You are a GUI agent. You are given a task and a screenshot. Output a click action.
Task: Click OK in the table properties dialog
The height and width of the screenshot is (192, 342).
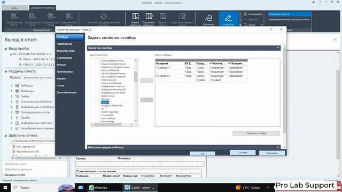[203, 154]
